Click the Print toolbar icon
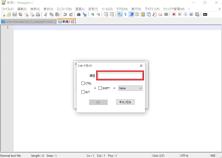This screenshot has height=158, width=222. pos(38,14)
